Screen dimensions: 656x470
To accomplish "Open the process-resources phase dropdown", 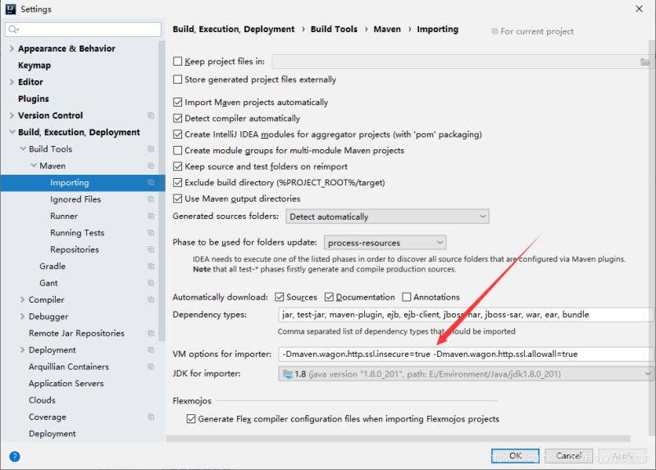I will (x=385, y=242).
